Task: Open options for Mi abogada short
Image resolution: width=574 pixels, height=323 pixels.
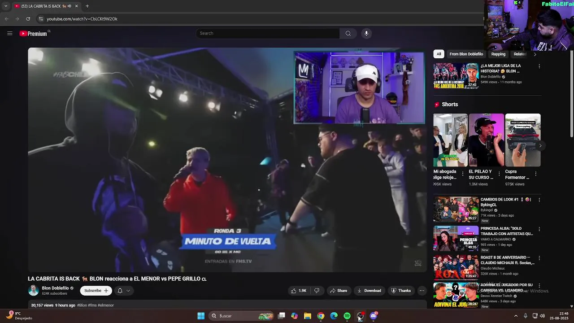Action: point(463,174)
